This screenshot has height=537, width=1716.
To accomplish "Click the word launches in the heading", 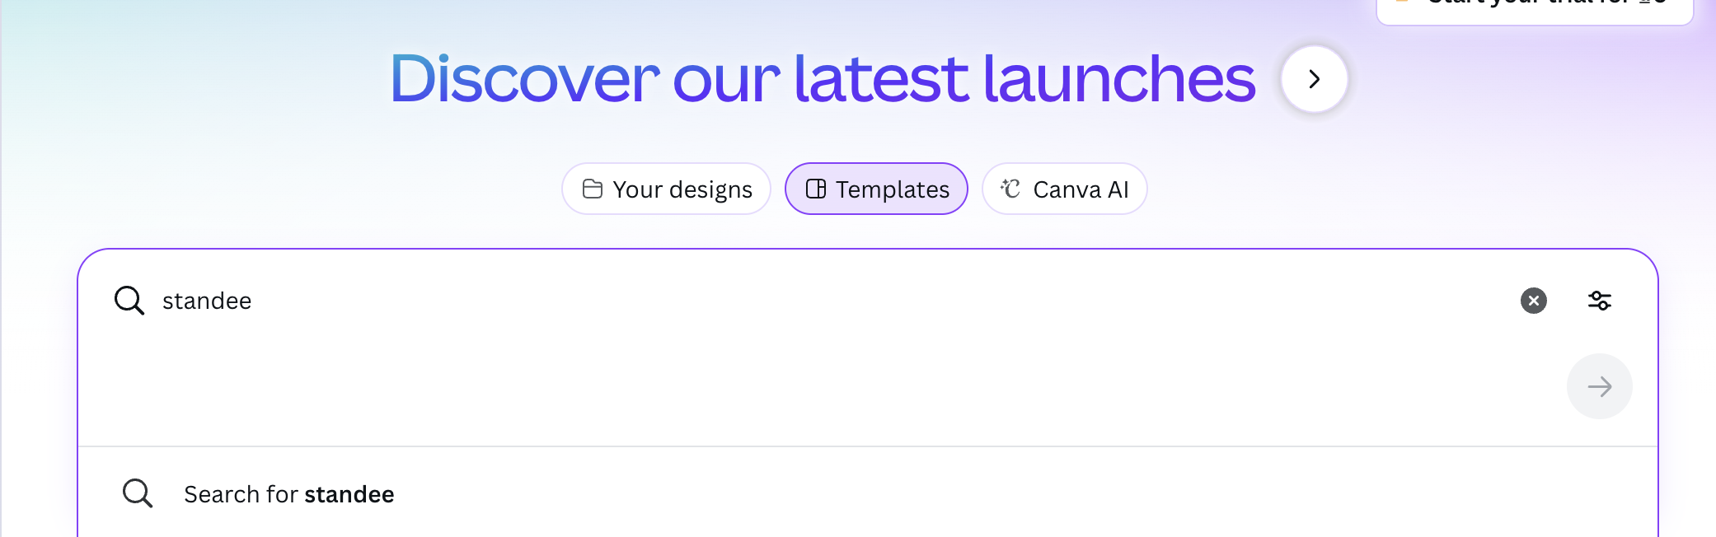I will pyautogui.click(x=1118, y=79).
